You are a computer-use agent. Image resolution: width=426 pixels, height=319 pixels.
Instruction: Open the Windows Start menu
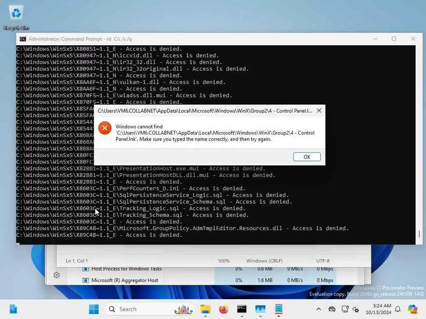[x=94, y=309]
